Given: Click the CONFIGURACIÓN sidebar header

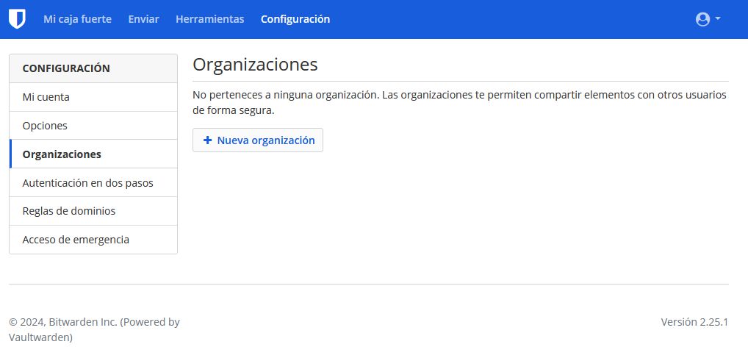Looking at the screenshot, I should point(66,68).
